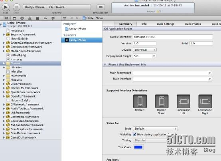Open the Main Storyboard dropdown
This screenshot has height=161, width=221.
[210, 73]
